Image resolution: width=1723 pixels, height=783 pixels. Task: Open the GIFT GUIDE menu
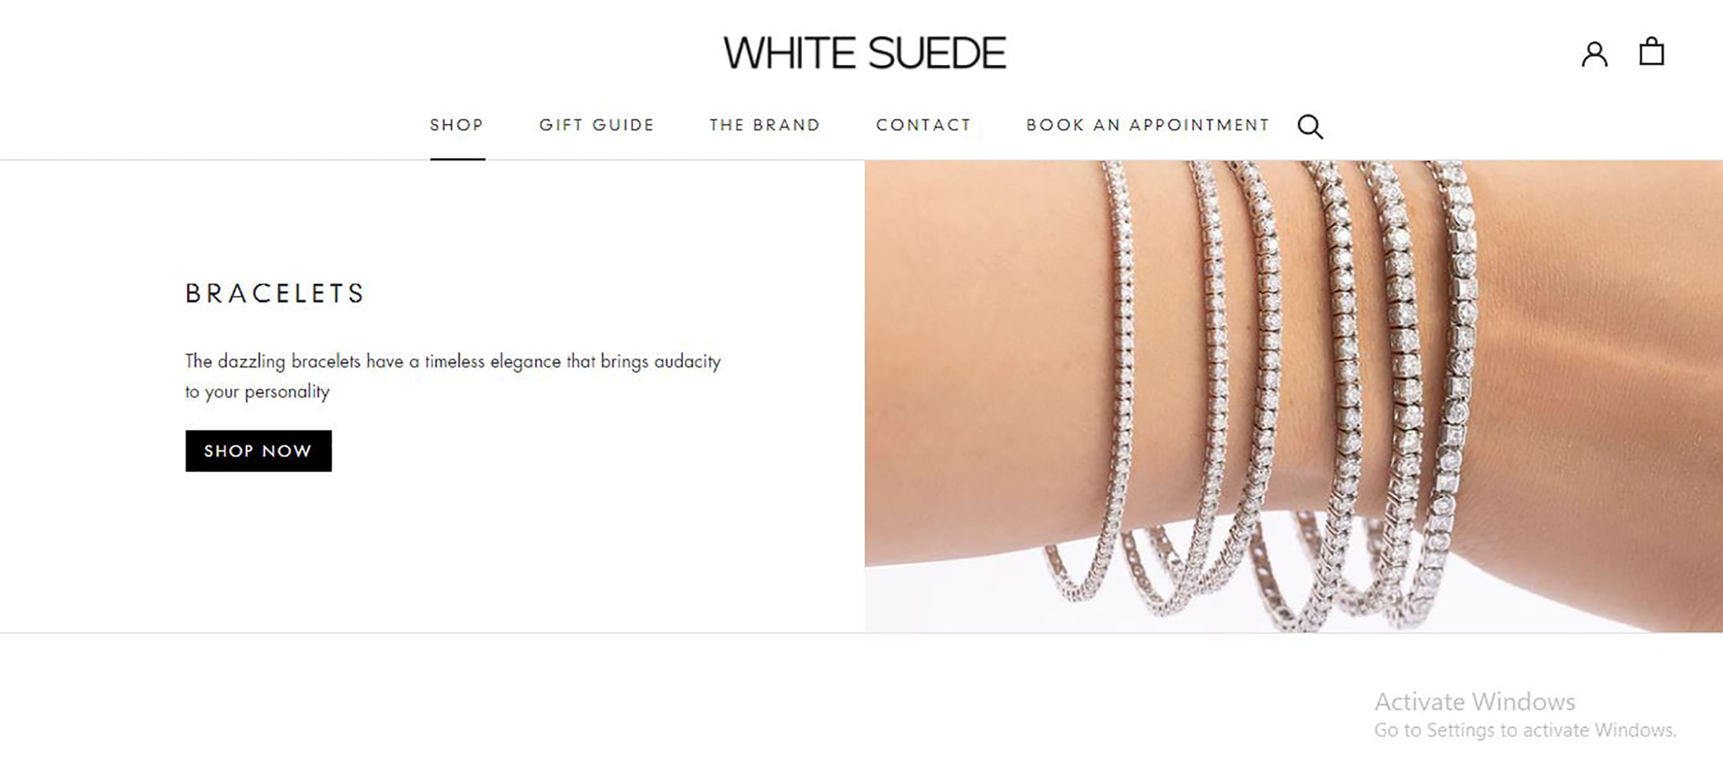597,125
